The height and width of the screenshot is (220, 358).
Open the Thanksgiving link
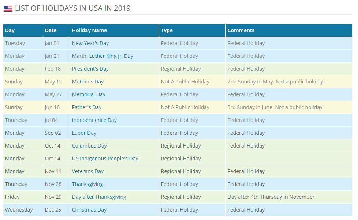87,184
